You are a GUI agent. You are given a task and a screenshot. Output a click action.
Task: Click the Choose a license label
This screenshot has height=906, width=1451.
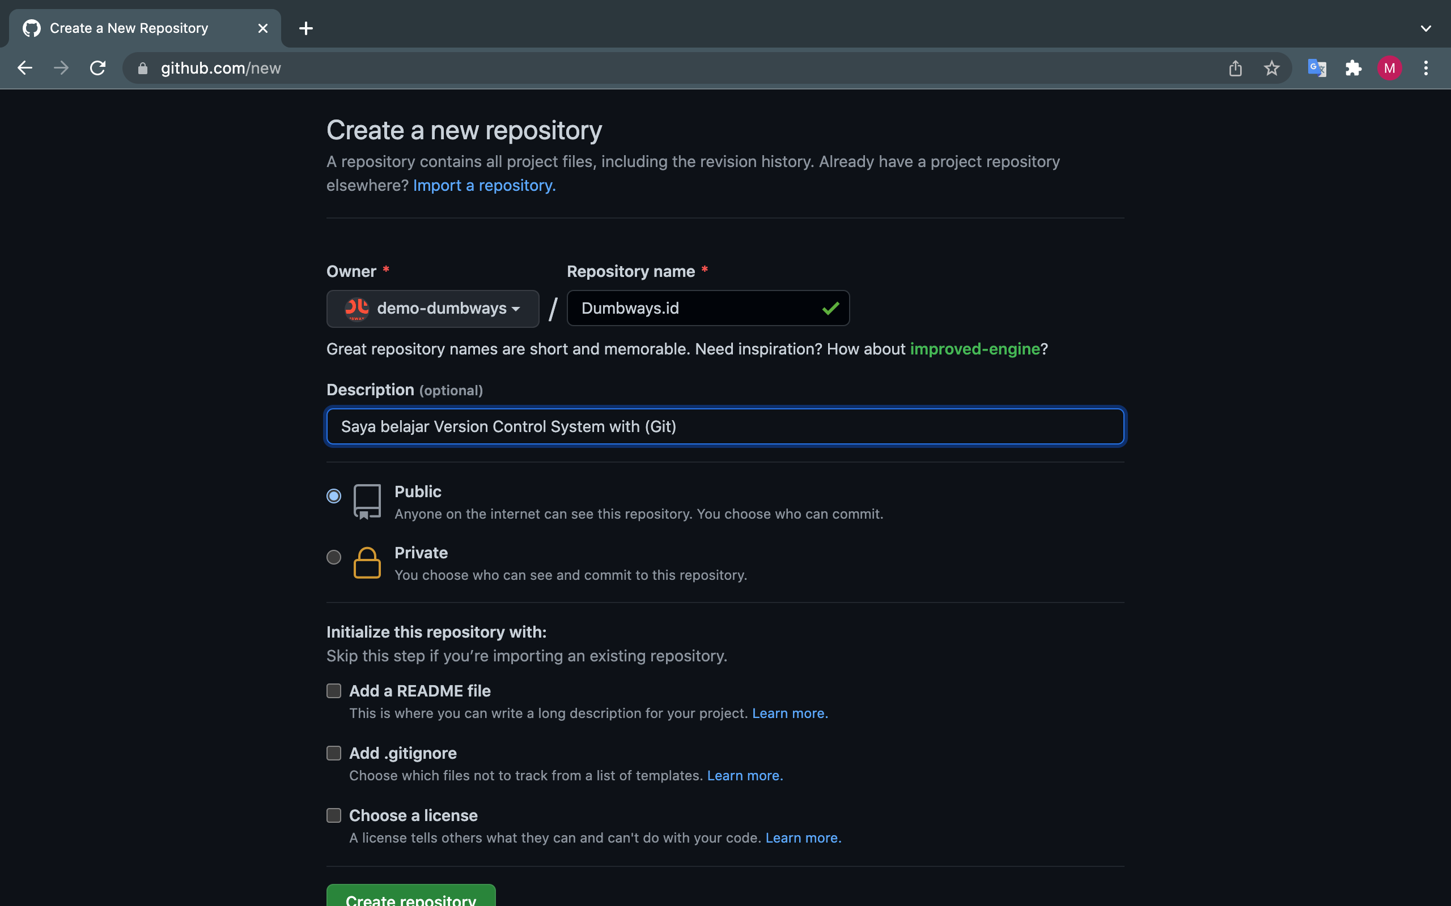click(413, 816)
